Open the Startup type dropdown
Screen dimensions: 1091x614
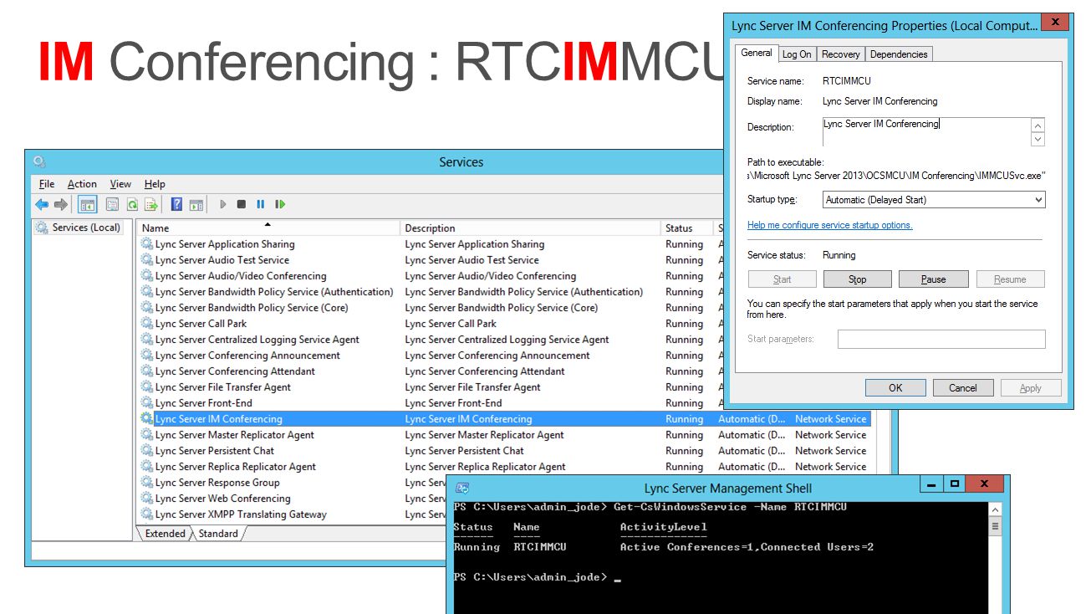[934, 200]
